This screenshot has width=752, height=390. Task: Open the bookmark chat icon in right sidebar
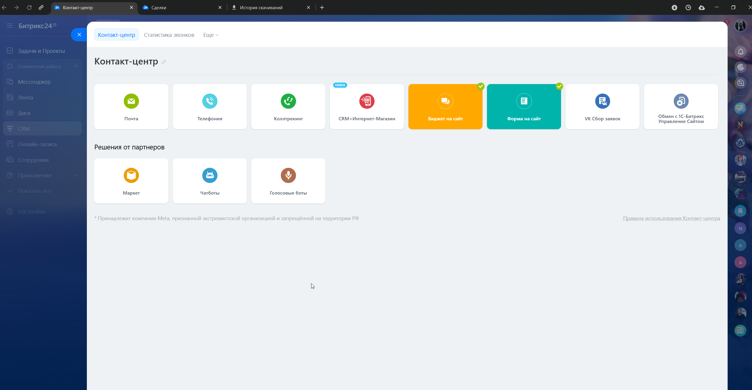pyautogui.click(x=740, y=211)
